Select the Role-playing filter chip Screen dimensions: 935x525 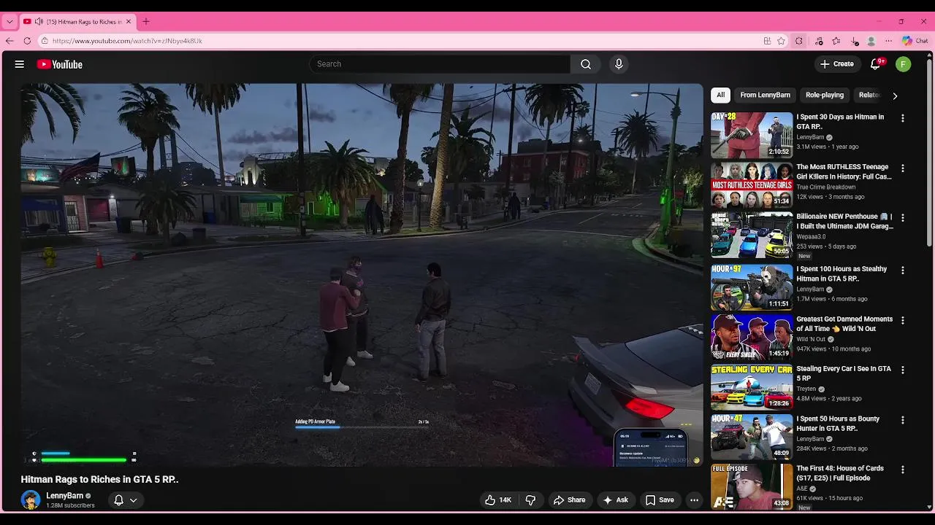[825, 95]
